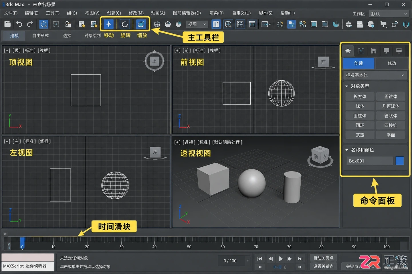
Task: Click the left viewport ViewCube 左 face
Action: coord(155,152)
